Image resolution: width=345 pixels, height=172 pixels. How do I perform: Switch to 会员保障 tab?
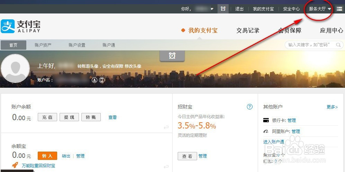tap(290, 30)
